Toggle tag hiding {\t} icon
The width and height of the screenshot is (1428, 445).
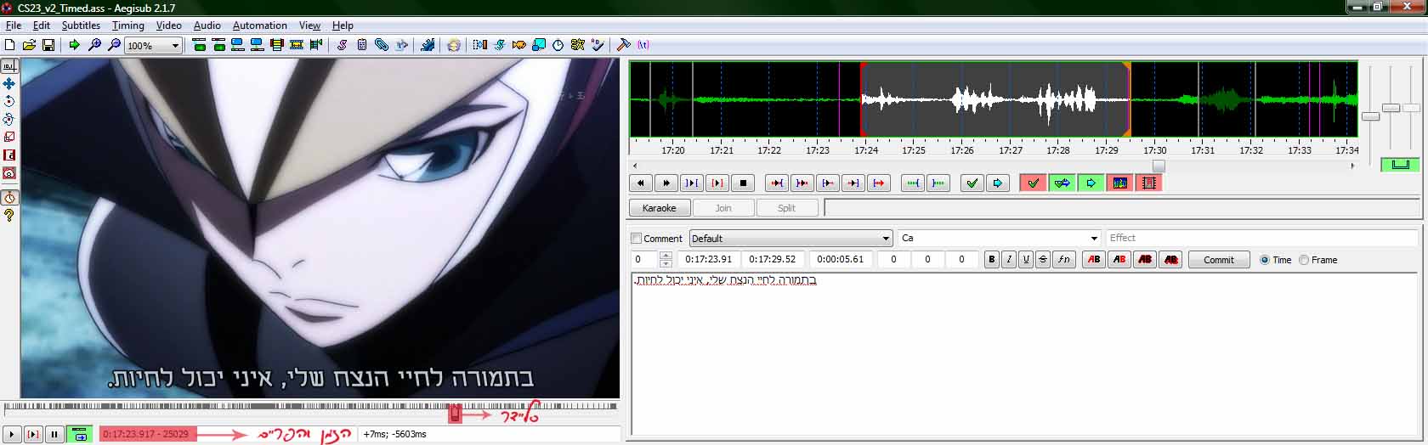point(643,45)
